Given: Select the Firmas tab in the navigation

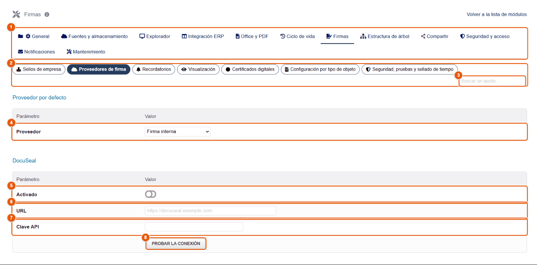Looking at the screenshot, I should click(337, 36).
